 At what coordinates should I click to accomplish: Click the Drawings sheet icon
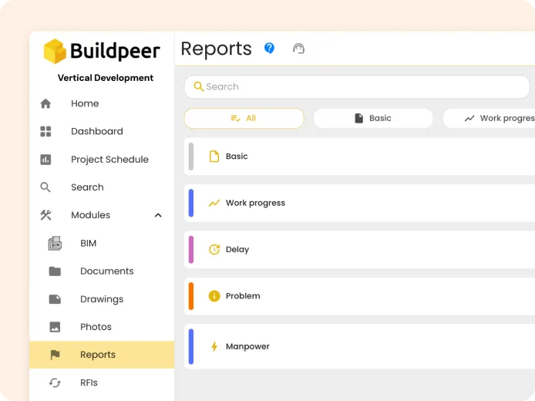(x=55, y=299)
